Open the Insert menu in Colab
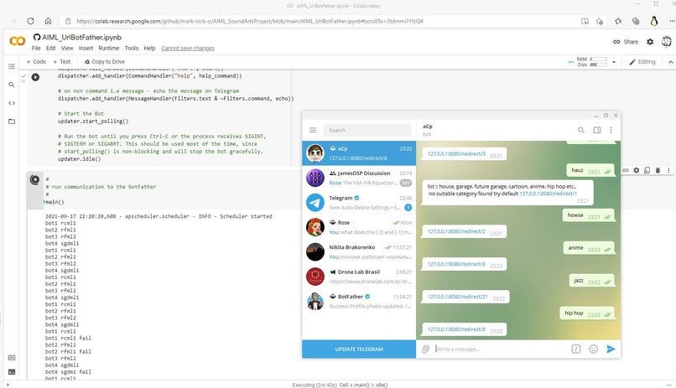 [86, 49]
